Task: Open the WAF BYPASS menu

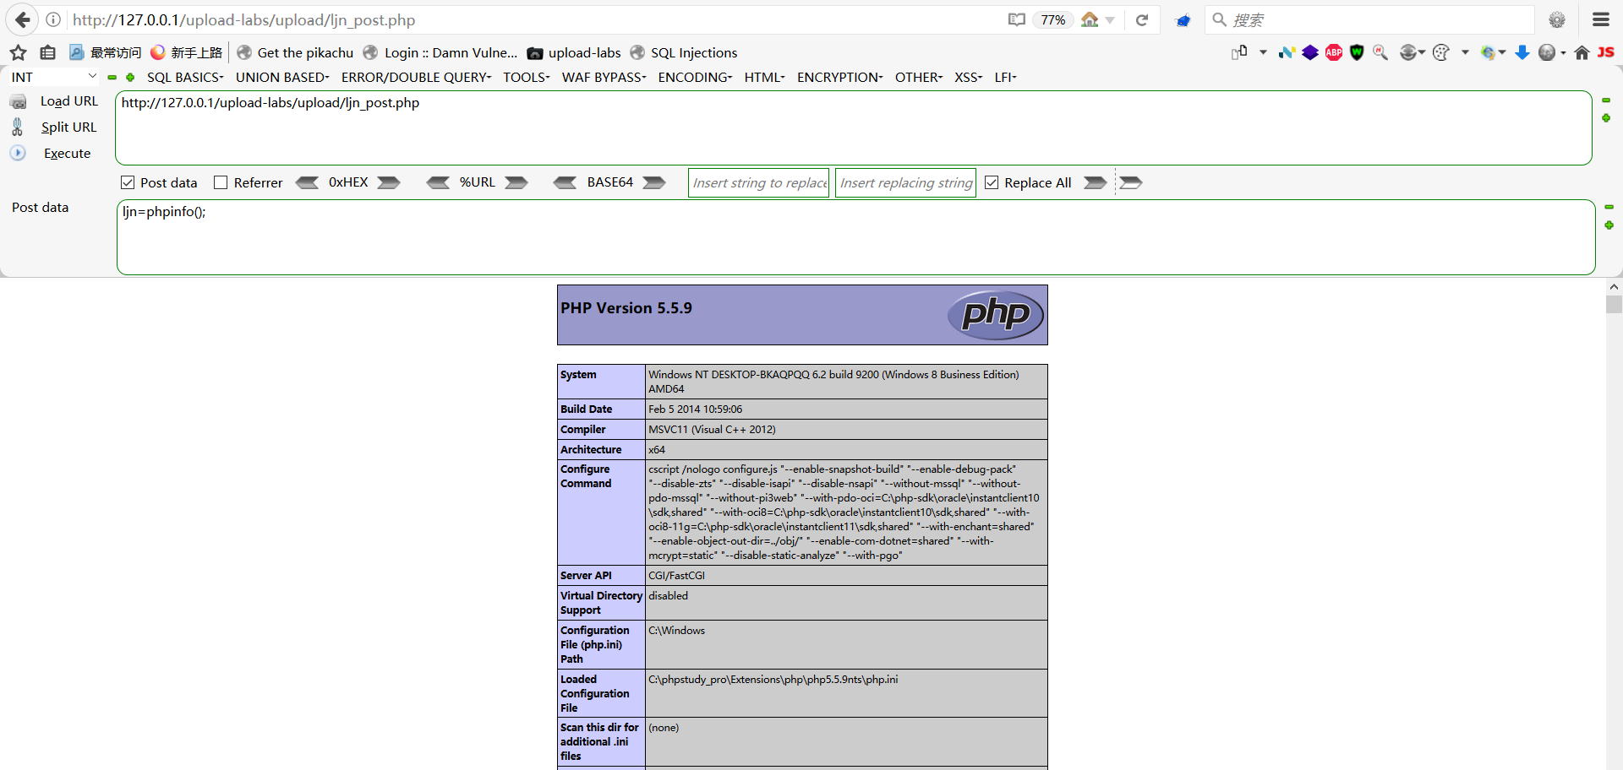Action: [x=604, y=77]
